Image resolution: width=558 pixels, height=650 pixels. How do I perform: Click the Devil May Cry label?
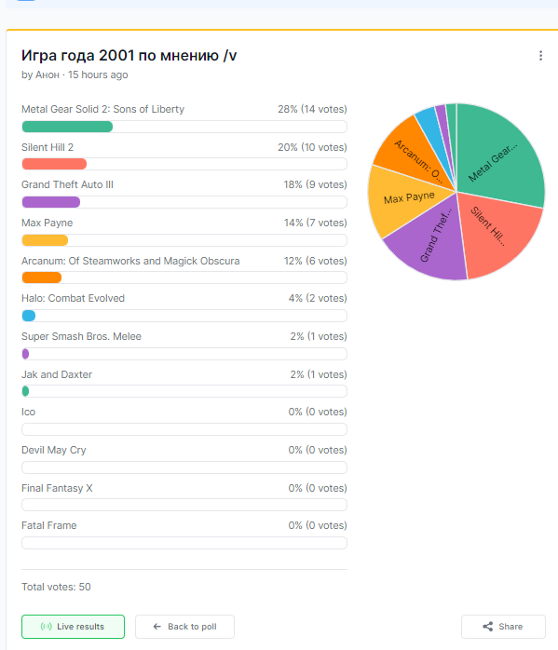pyautogui.click(x=54, y=450)
